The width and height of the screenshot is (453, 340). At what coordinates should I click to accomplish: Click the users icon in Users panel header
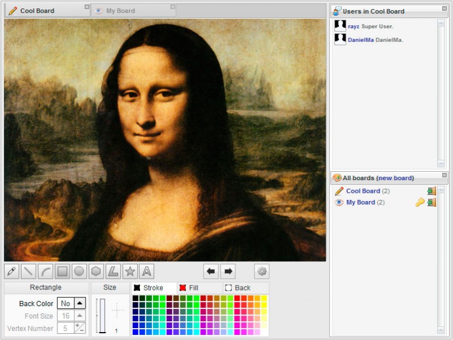pyautogui.click(x=337, y=11)
